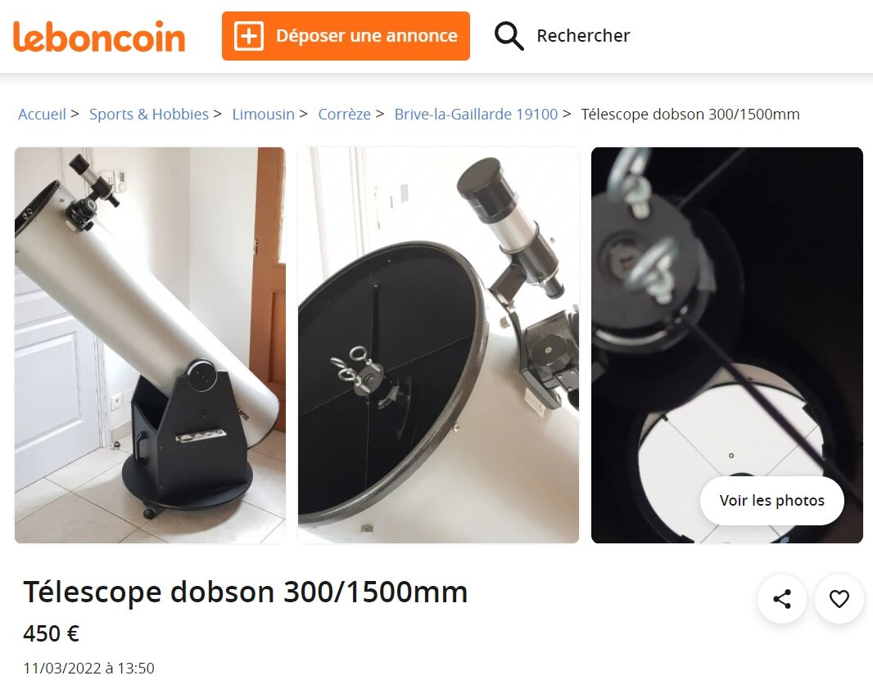Click the magnifying glass search icon
Screen dimensions: 873x689
click(509, 36)
